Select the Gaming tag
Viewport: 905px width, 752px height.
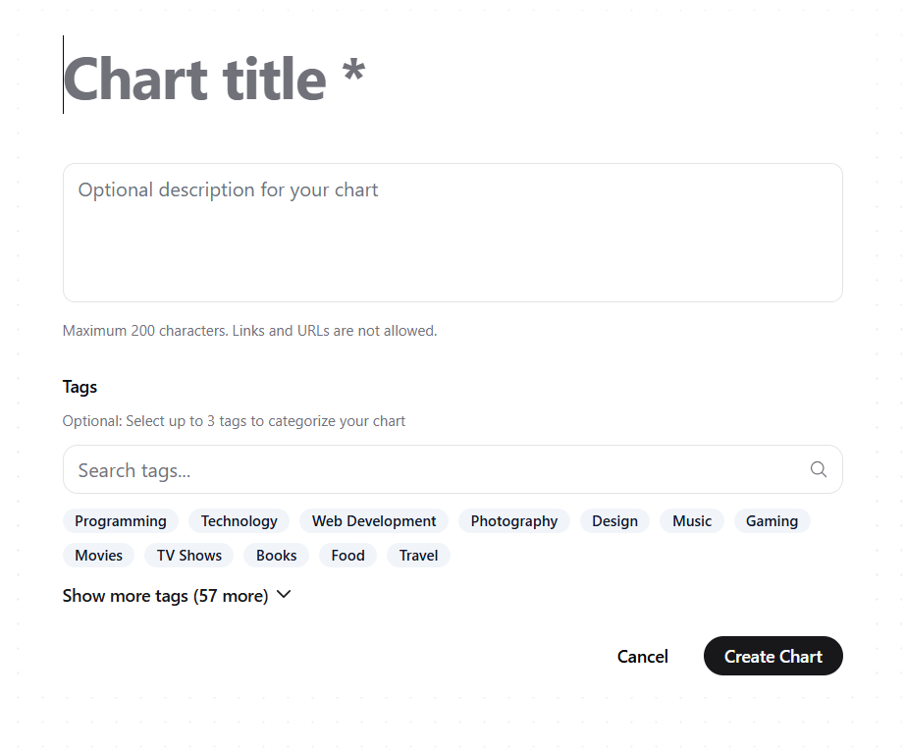point(772,521)
